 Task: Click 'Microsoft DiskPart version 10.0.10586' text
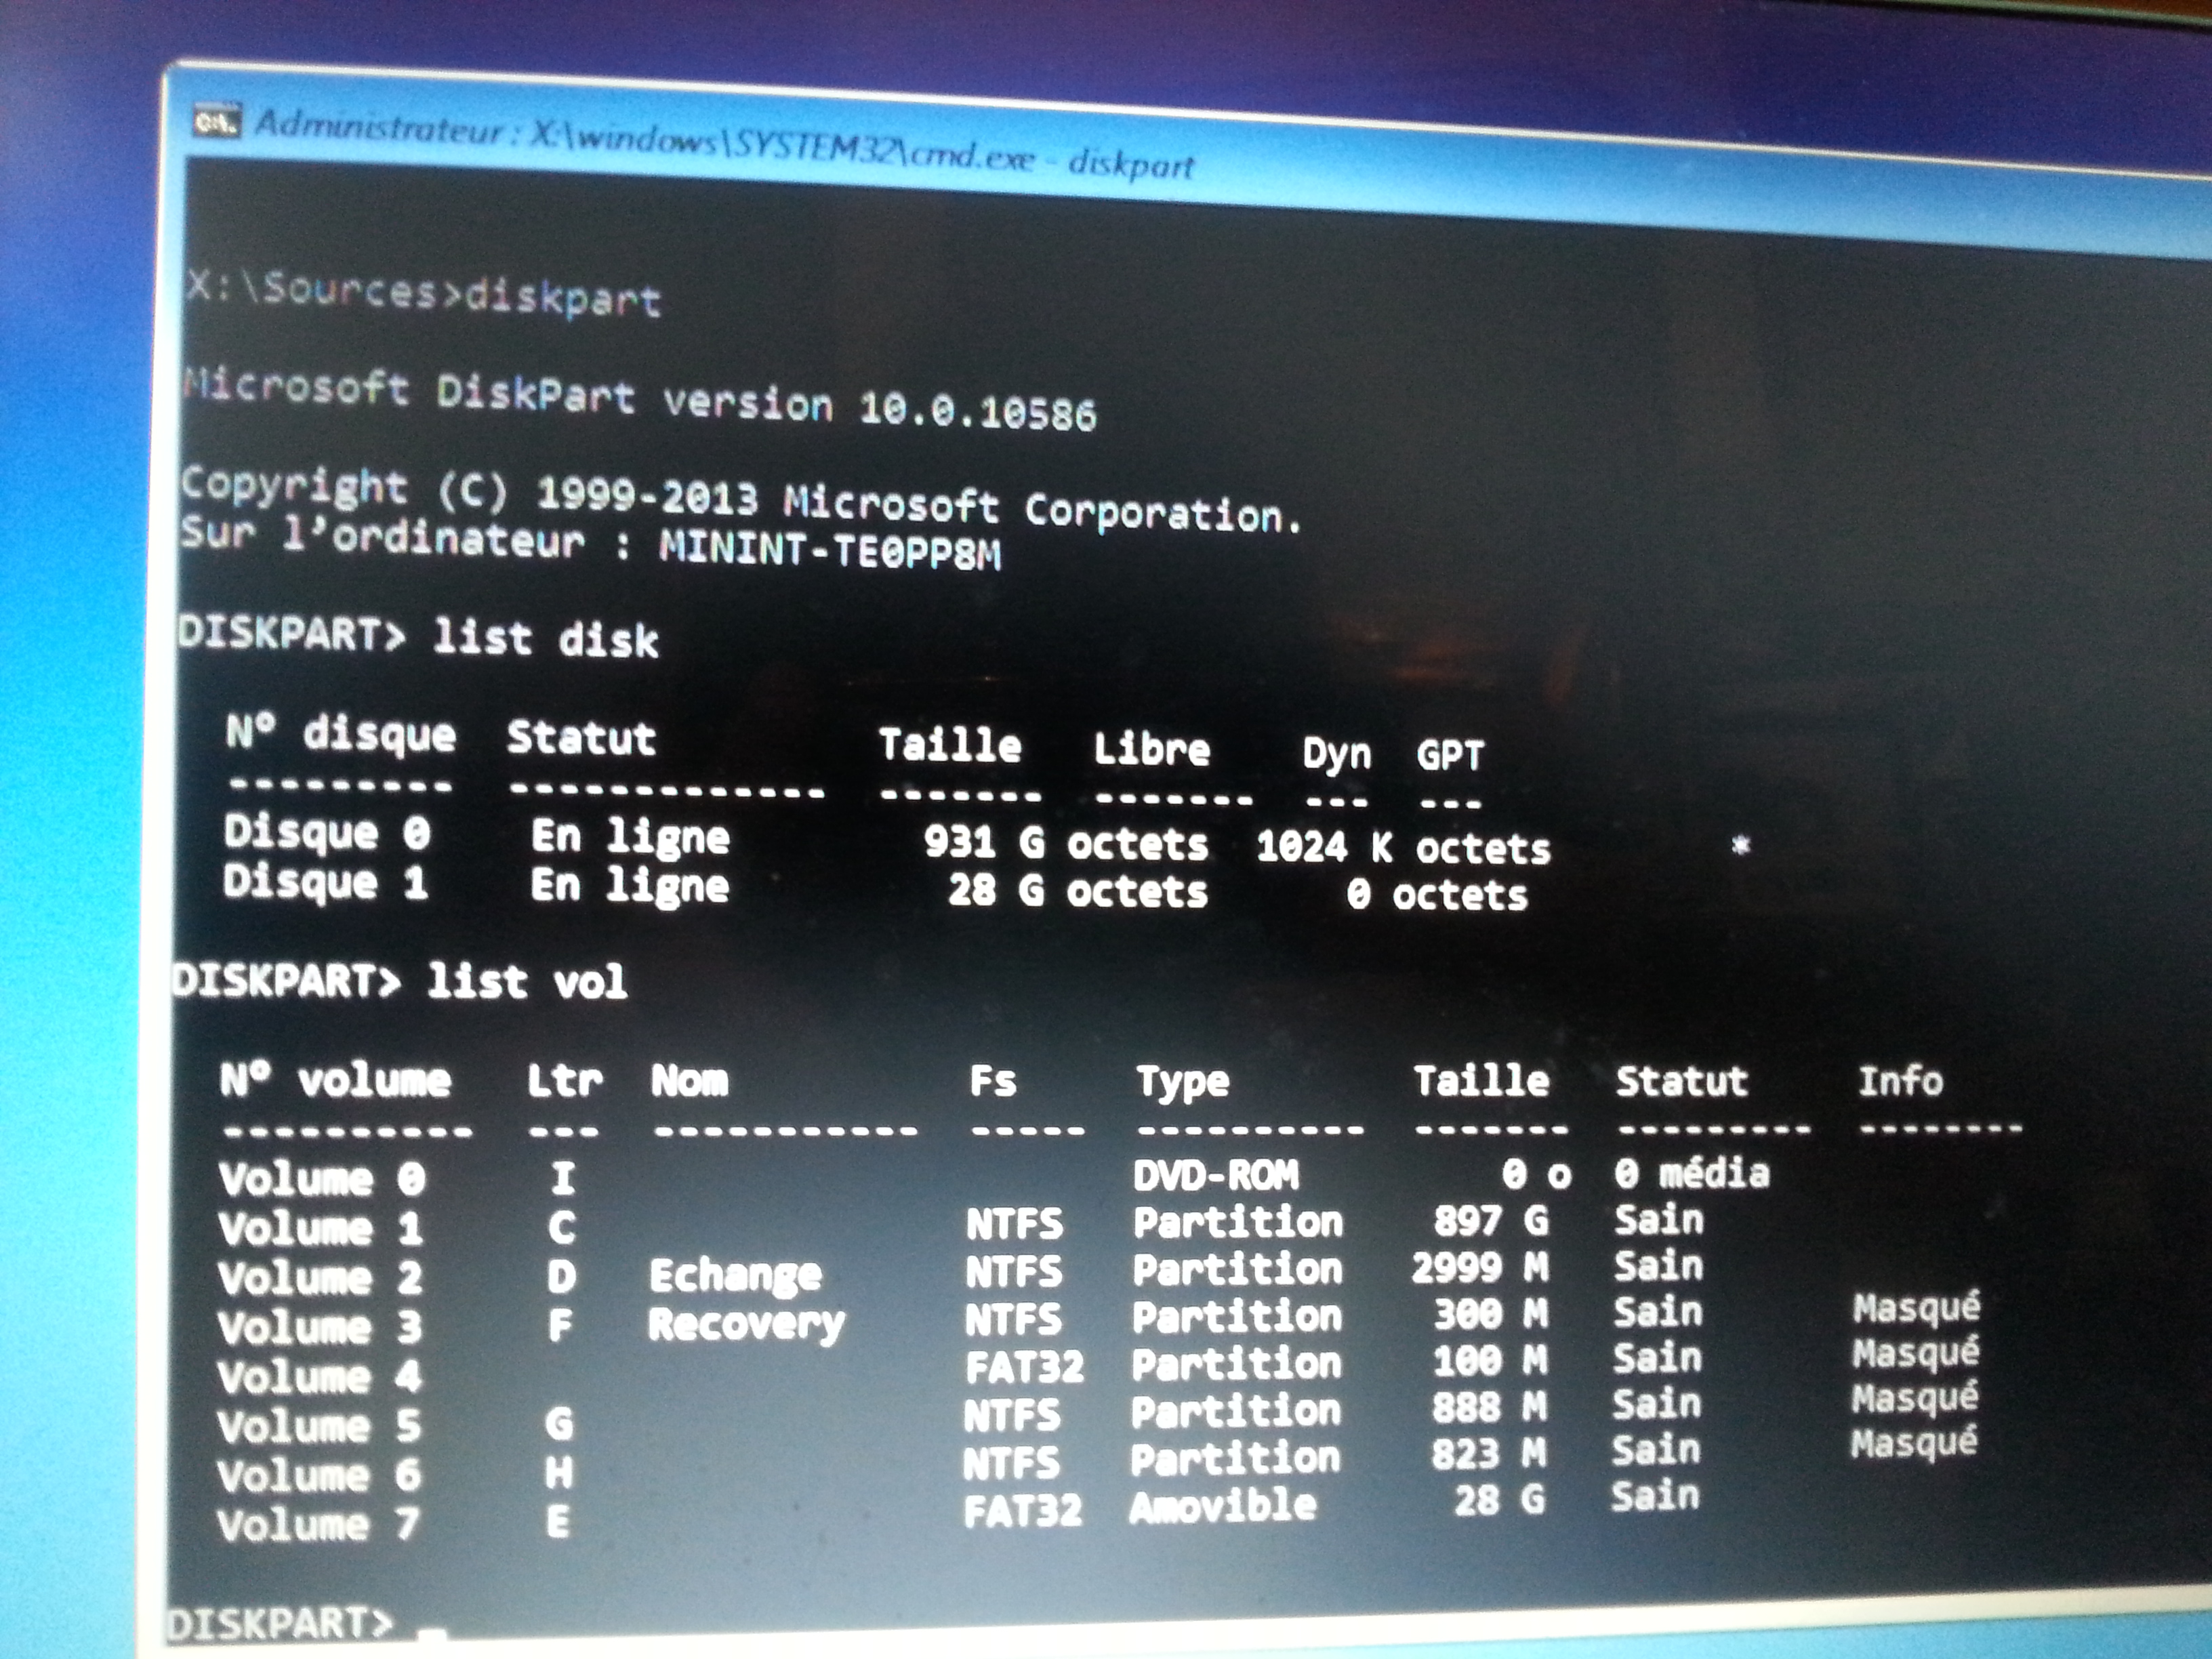(x=640, y=400)
